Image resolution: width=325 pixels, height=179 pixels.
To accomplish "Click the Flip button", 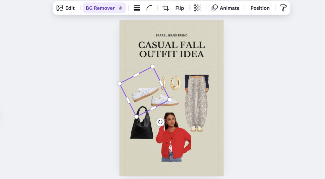I will pyautogui.click(x=180, y=8).
